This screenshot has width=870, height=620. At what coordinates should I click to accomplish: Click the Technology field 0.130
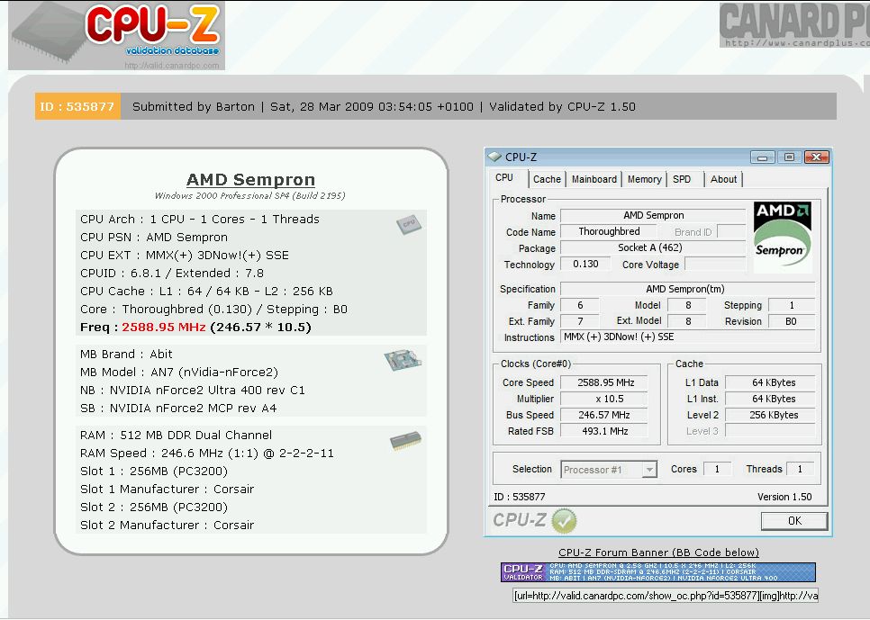coord(585,264)
